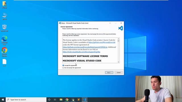This screenshot has width=182, height=102.
Task: Open the Windows Start menu
Action: tap(3, 99)
